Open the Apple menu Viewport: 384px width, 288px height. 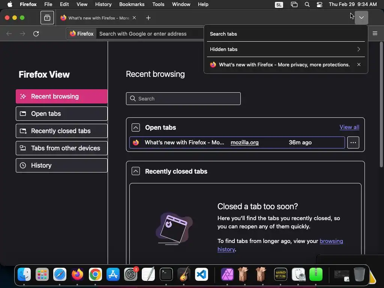tap(10, 4)
